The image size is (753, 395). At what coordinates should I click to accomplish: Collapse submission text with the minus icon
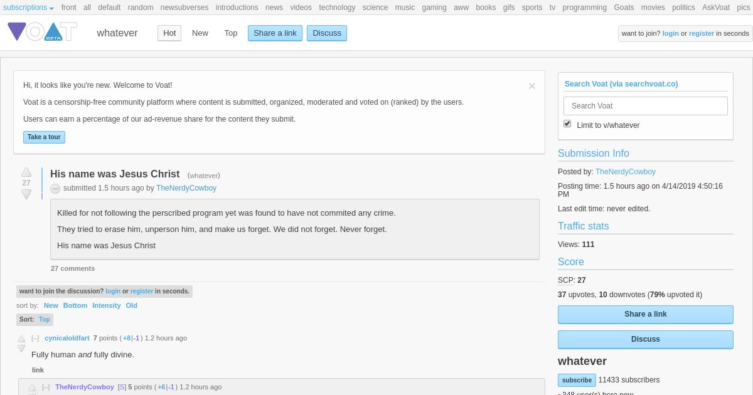pos(55,189)
